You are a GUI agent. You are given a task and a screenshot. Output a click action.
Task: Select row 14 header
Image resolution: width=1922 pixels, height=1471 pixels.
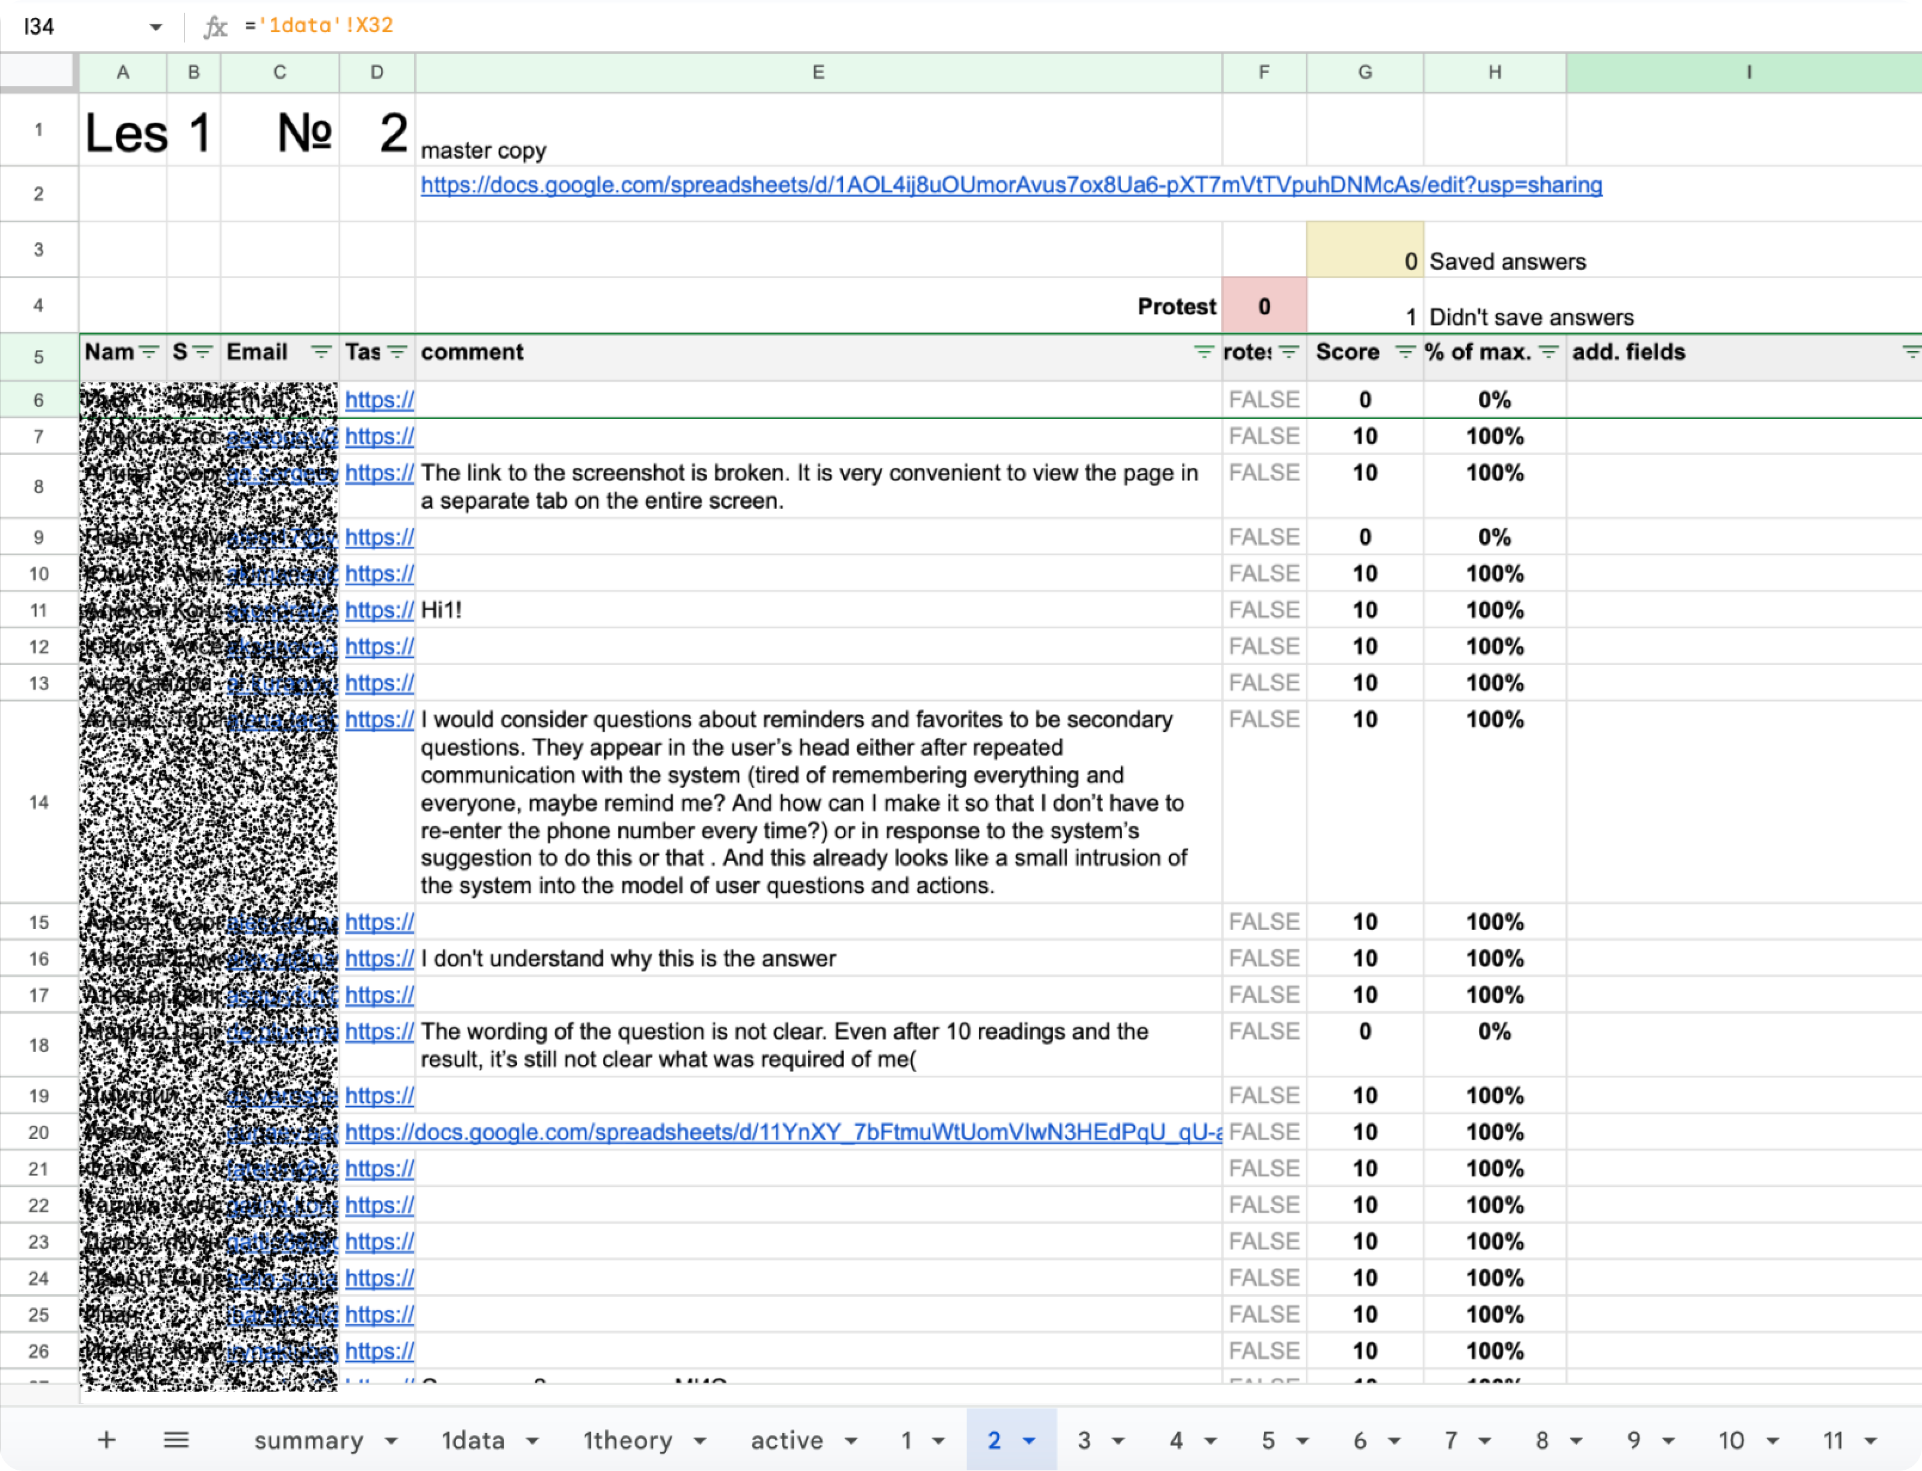39,803
